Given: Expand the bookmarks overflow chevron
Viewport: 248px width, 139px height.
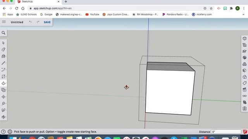Looking at the screenshot, I should (244, 15).
